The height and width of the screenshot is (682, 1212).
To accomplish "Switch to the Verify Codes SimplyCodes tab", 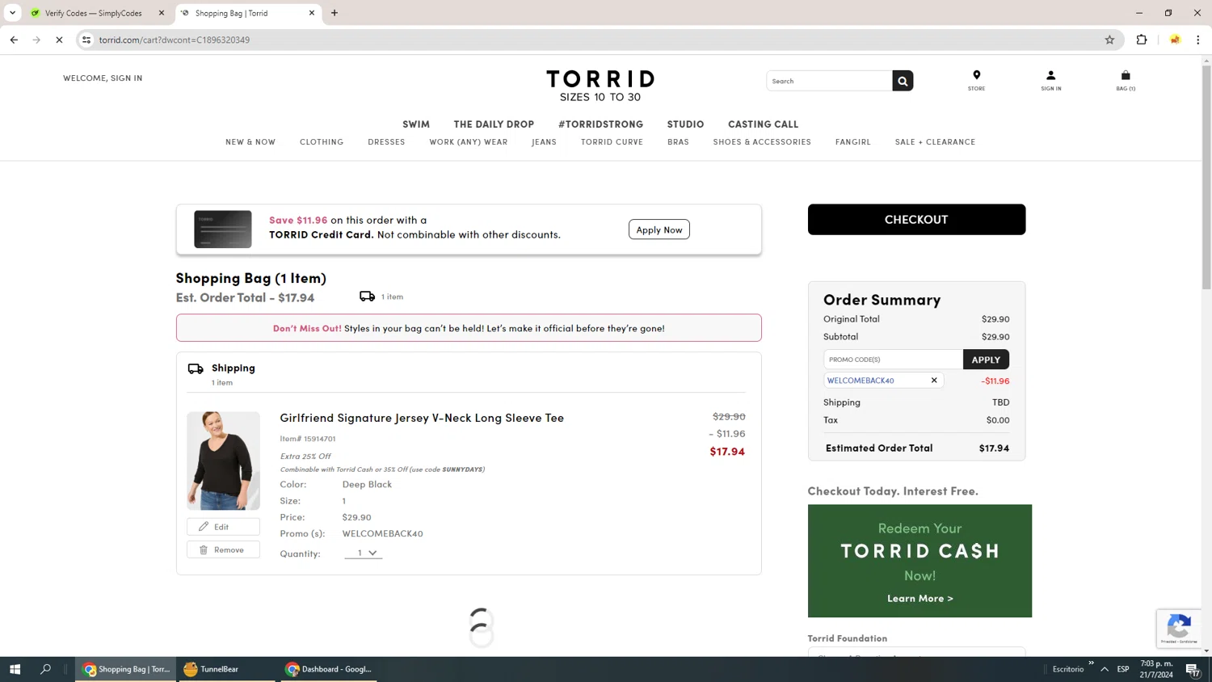I will [x=93, y=13].
